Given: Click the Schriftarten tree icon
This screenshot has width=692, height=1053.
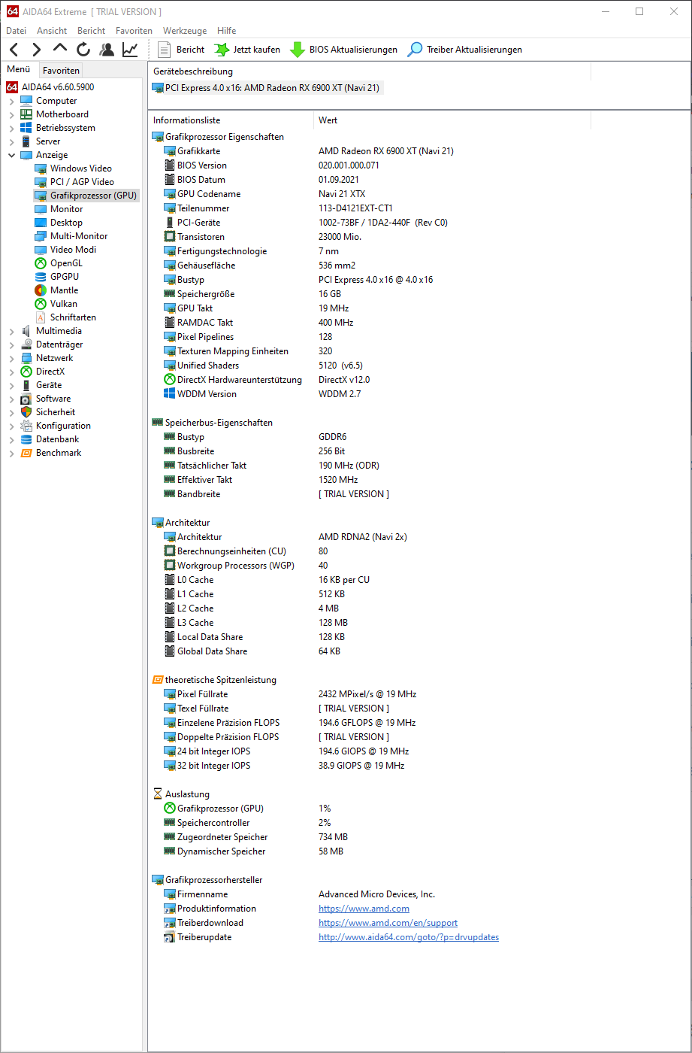Looking at the screenshot, I should [x=41, y=317].
